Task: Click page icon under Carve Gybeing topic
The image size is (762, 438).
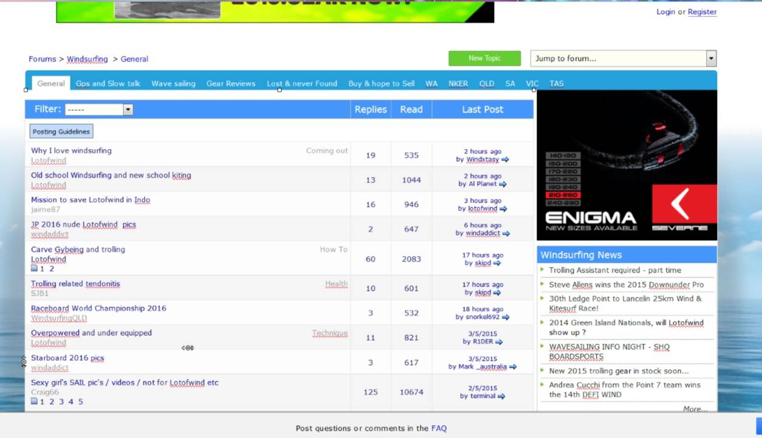Action: 35,268
